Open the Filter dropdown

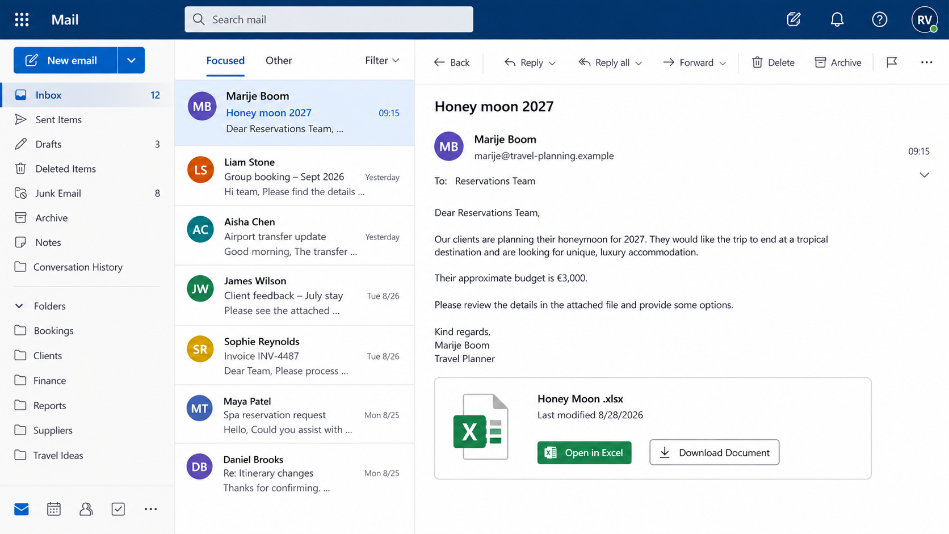(382, 60)
